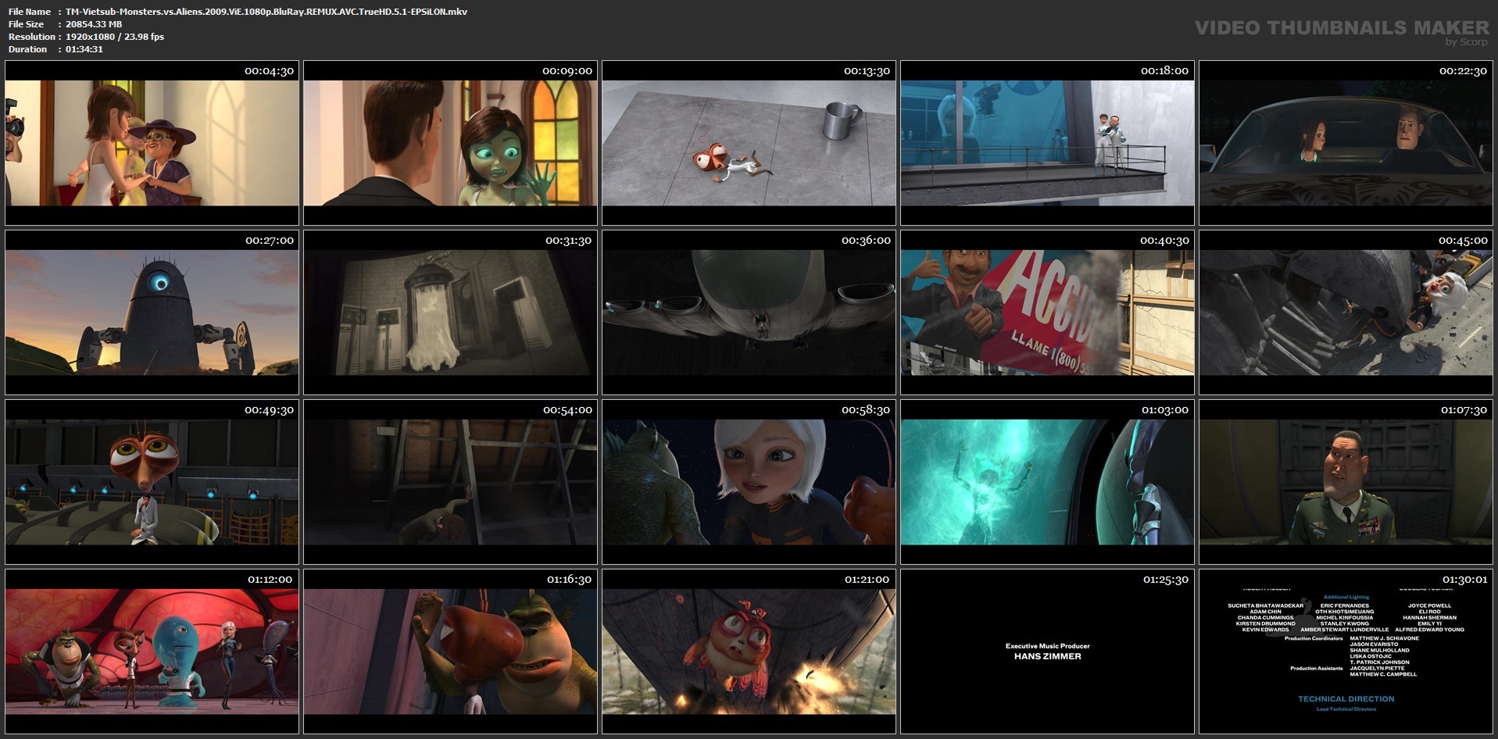Screen dimensions: 1498x739
Task: Select the 00:36:00 spaceship underside thumbnail
Action: 749,312
